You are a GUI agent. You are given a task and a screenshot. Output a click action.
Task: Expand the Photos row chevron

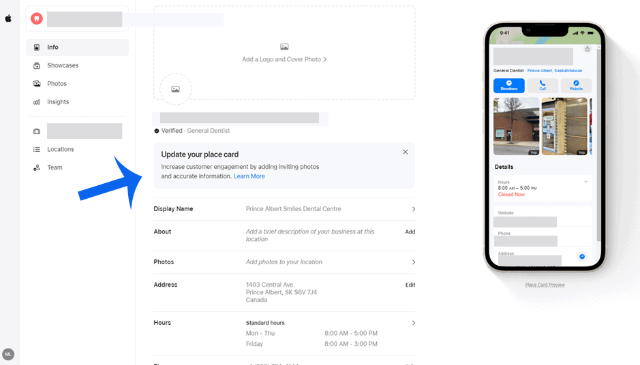tap(413, 262)
